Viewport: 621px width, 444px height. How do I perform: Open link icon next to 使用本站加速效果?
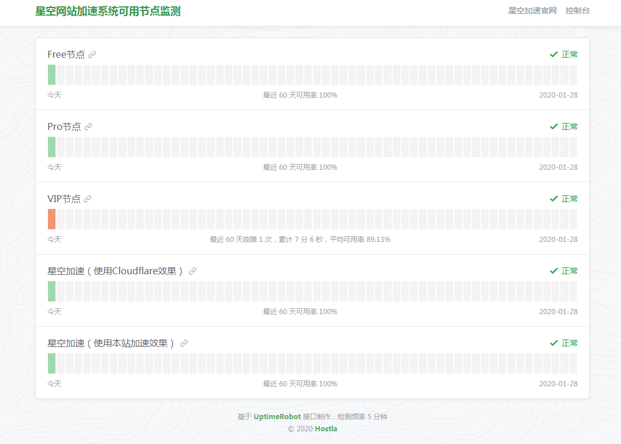click(184, 343)
